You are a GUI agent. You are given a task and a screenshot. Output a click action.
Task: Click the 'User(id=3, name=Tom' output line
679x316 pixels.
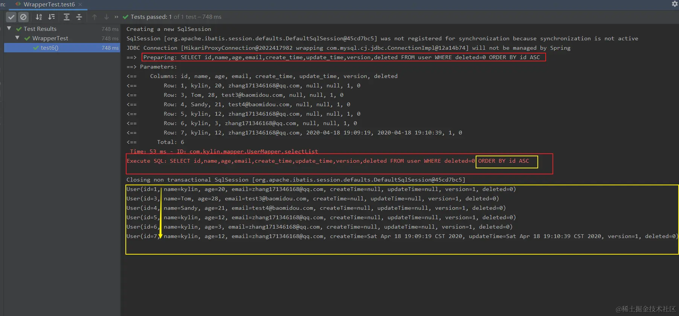313,198
